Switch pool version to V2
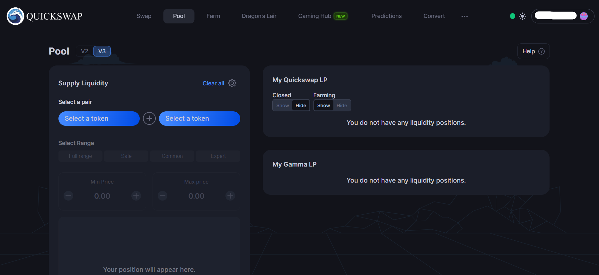 tap(84, 51)
